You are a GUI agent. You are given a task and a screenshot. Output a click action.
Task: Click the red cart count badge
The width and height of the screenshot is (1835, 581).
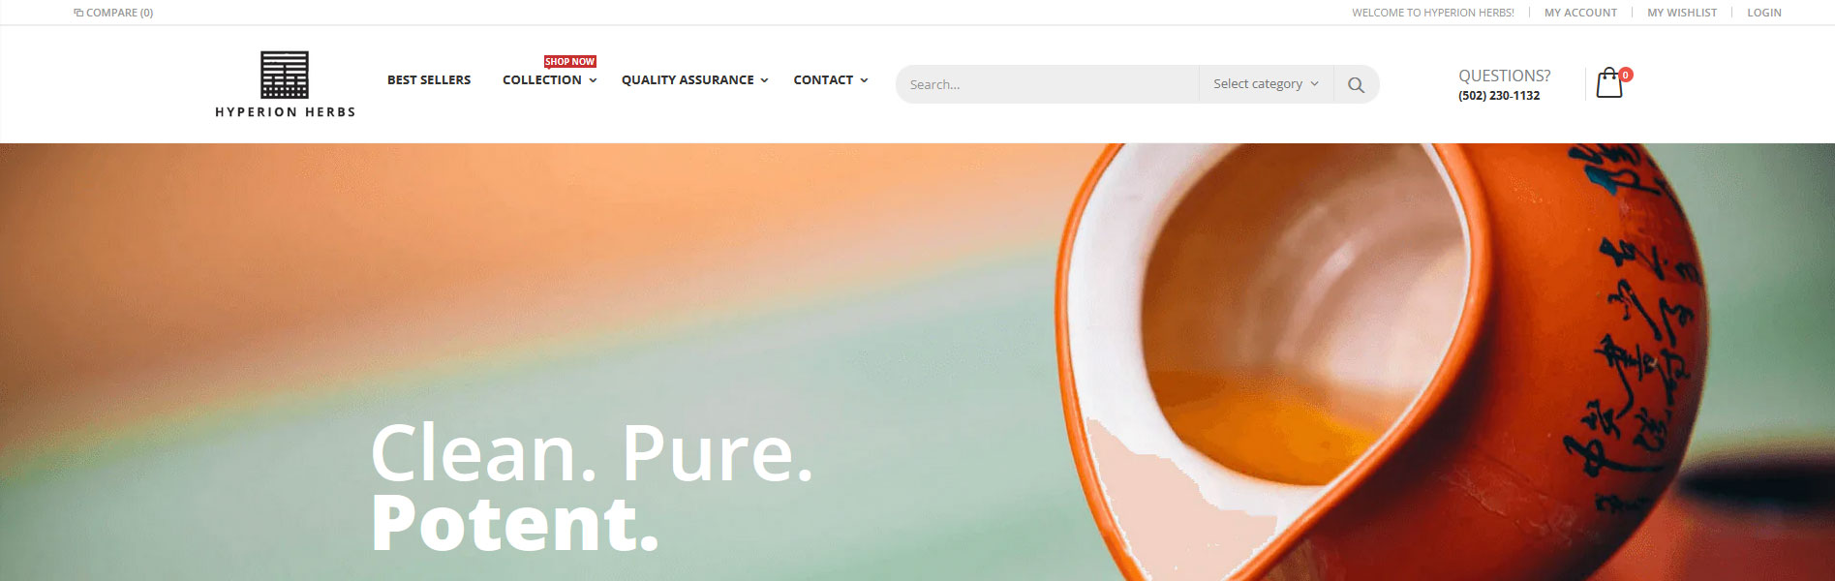(x=1626, y=75)
